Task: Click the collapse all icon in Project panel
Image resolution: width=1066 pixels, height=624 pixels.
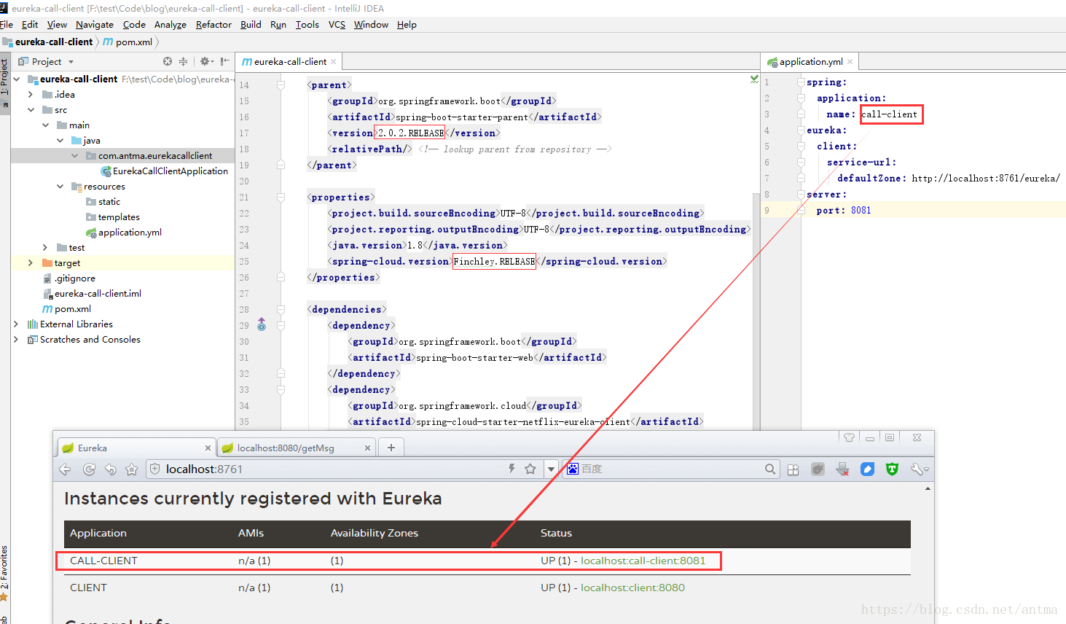Action: tap(183, 61)
